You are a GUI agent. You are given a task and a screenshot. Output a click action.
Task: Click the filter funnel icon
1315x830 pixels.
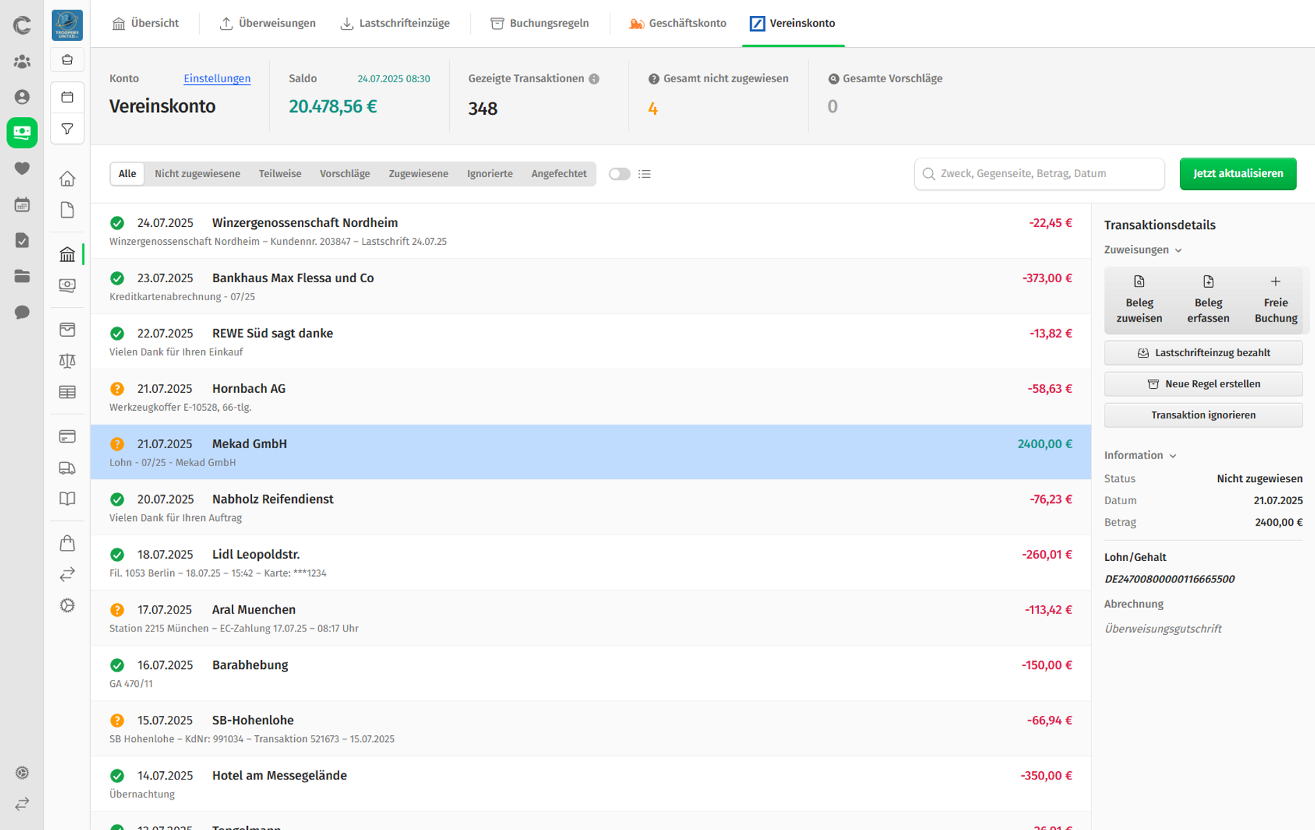[67, 129]
